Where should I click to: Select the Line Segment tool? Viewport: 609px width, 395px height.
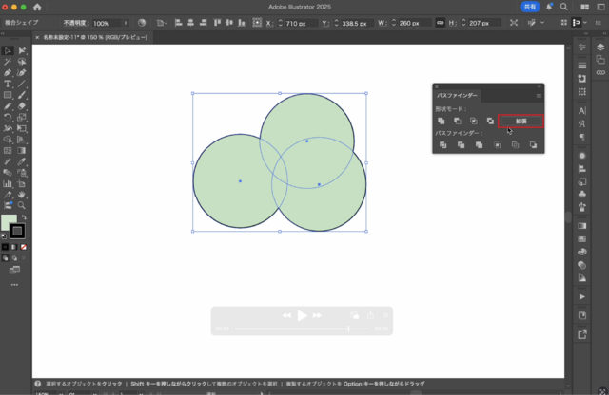point(22,85)
